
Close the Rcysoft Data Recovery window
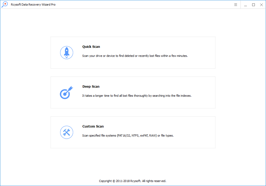(261, 5)
